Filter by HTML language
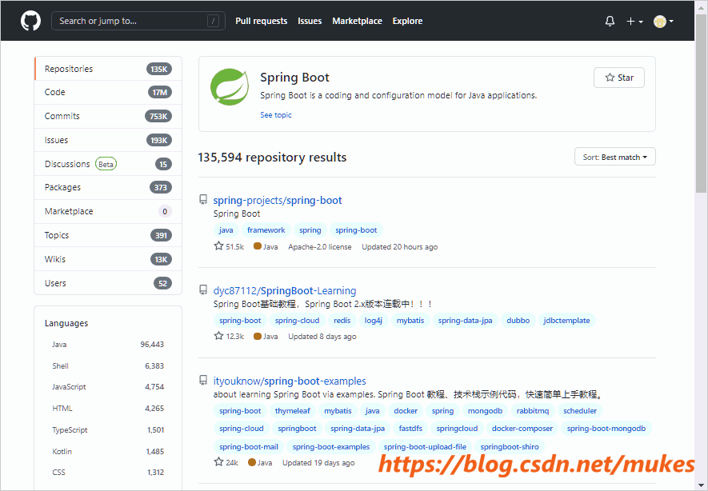This screenshot has height=491, width=708. click(108, 409)
